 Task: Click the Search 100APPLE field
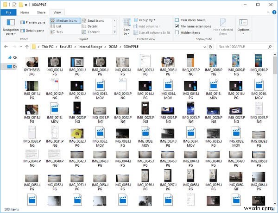[x=245, y=47]
